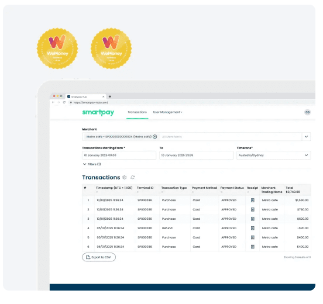Click the All Merchants placeholder field

coord(172,137)
